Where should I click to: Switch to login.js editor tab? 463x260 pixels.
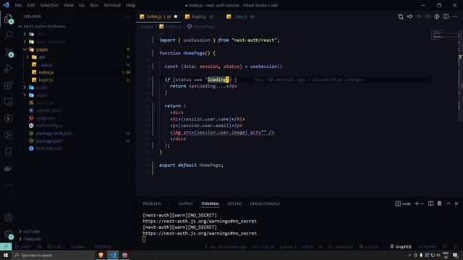coord(199,17)
